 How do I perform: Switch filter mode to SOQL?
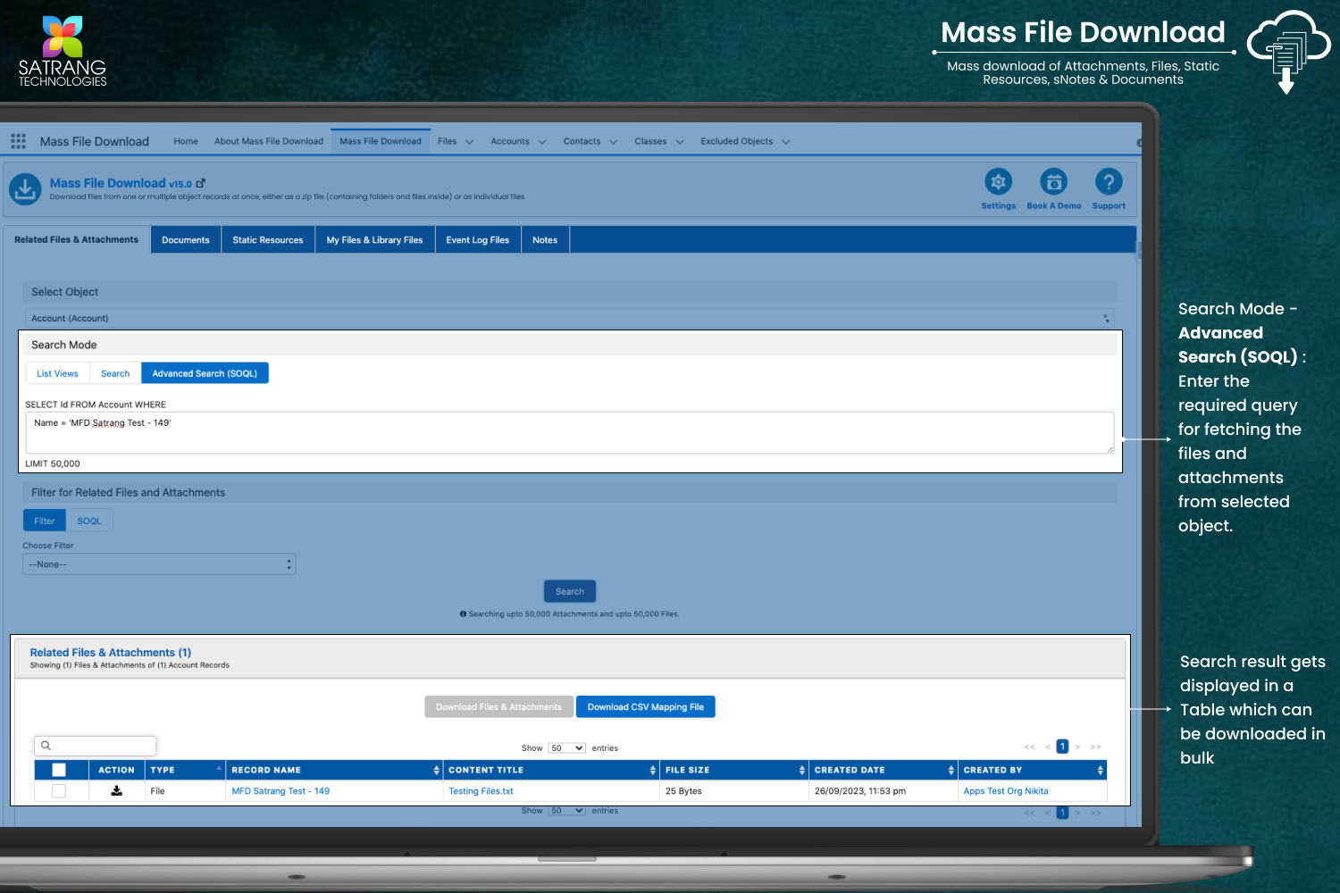pyautogui.click(x=89, y=521)
